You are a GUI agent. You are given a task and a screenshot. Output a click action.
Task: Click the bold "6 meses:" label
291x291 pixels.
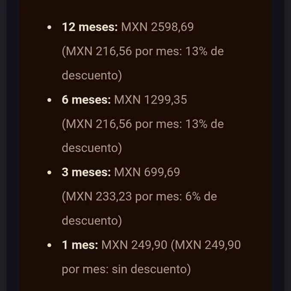click(x=86, y=100)
